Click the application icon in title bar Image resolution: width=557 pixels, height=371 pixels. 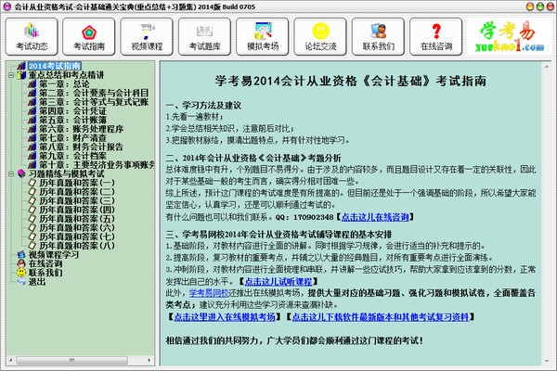coord(6,6)
